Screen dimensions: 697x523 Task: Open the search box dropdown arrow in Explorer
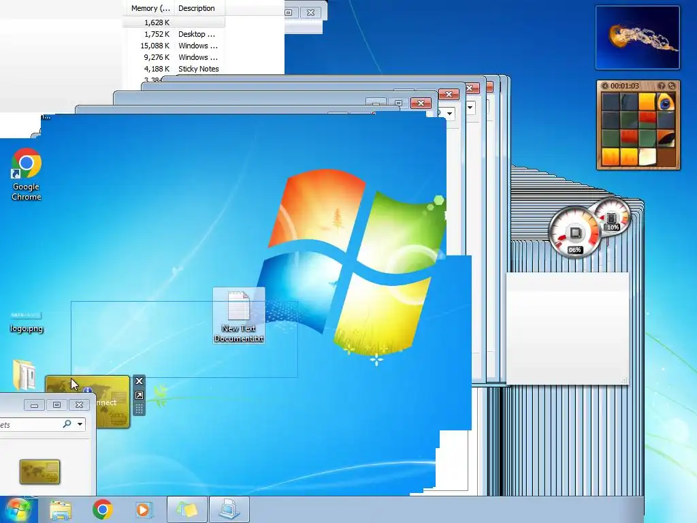click(80, 424)
